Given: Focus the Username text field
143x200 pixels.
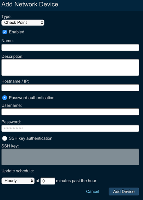Looking at the screenshot, I should tap(70, 112).
